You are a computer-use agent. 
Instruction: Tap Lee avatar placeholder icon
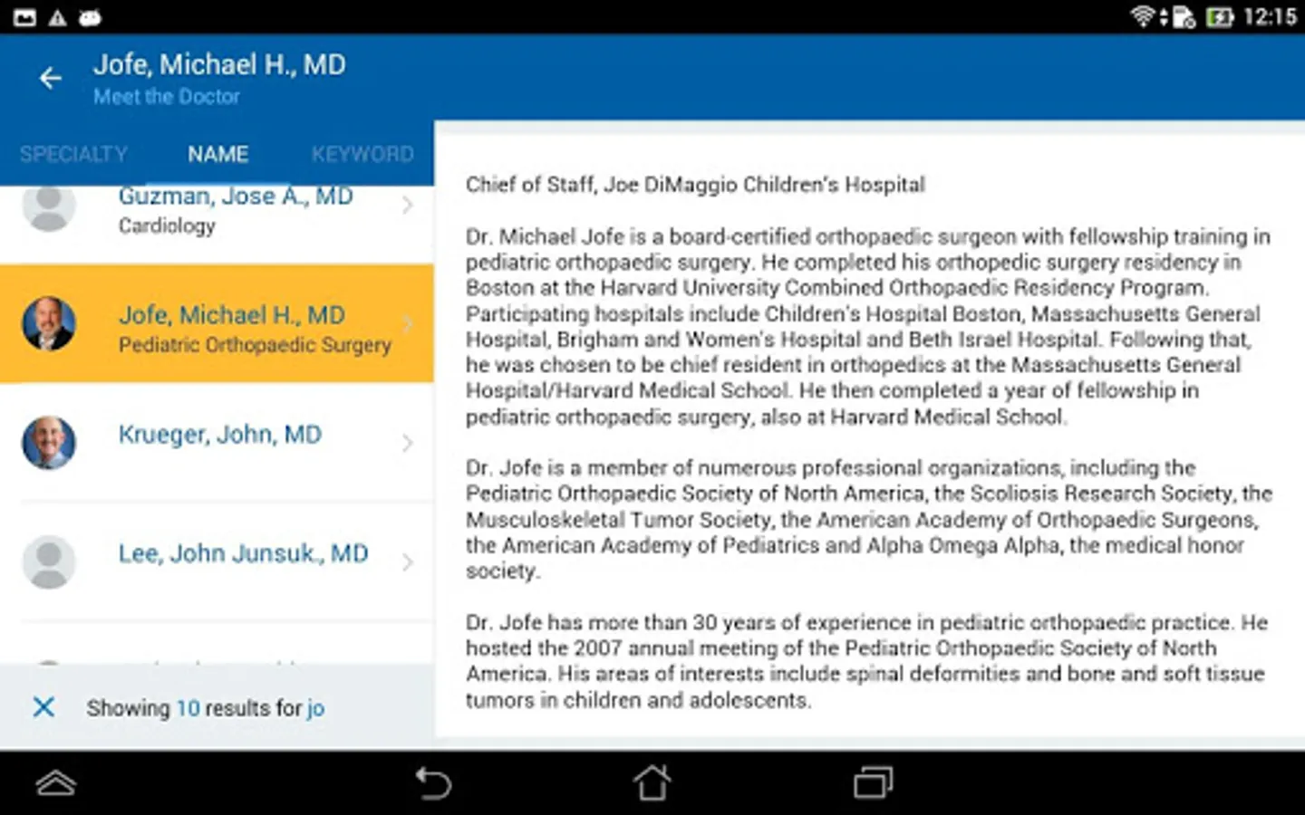(48, 561)
